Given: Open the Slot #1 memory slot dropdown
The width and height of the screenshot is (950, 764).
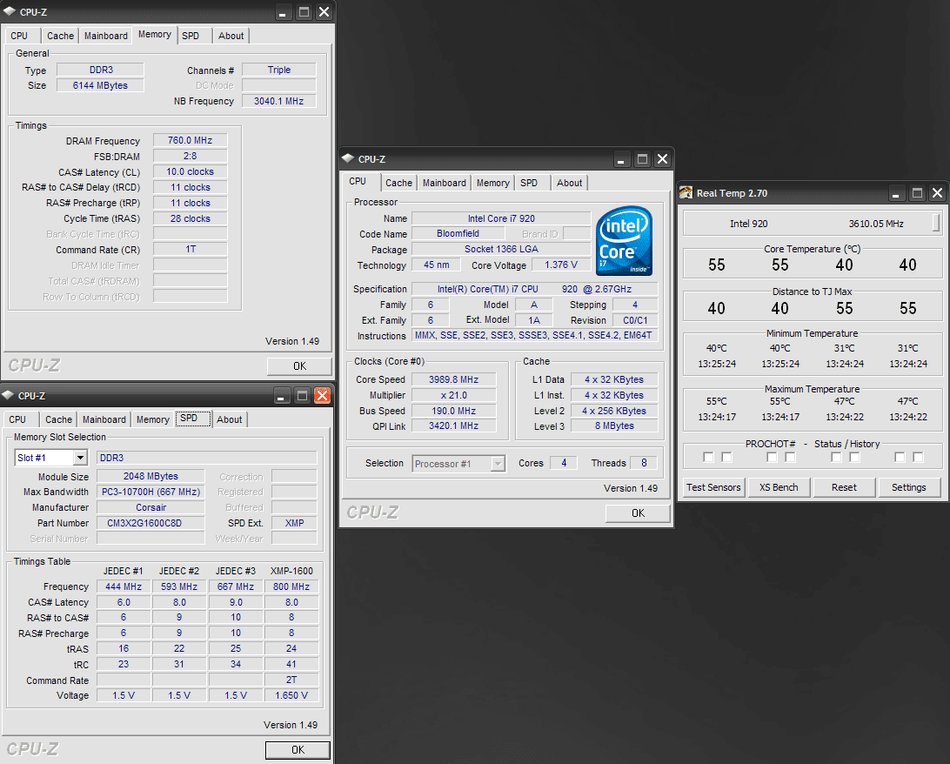Looking at the screenshot, I should click(x=80, y=458).
